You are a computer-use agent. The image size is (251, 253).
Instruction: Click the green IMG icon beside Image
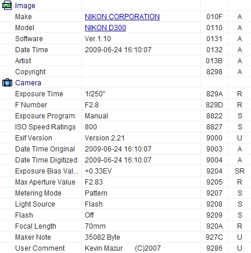[x=7, y=5]
